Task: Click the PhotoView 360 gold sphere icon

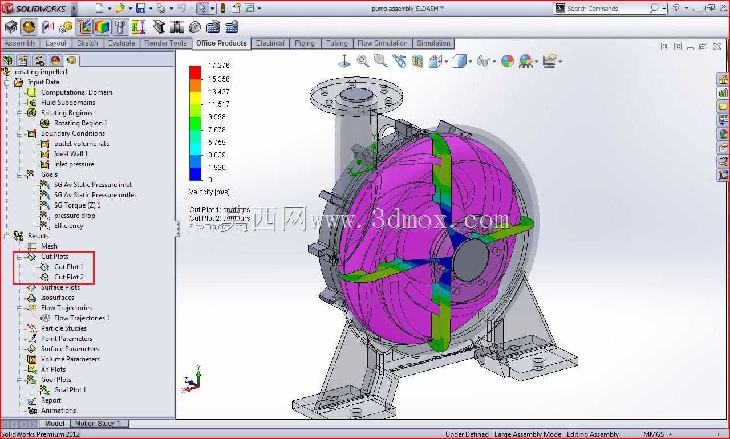Action: coord(29,27)
